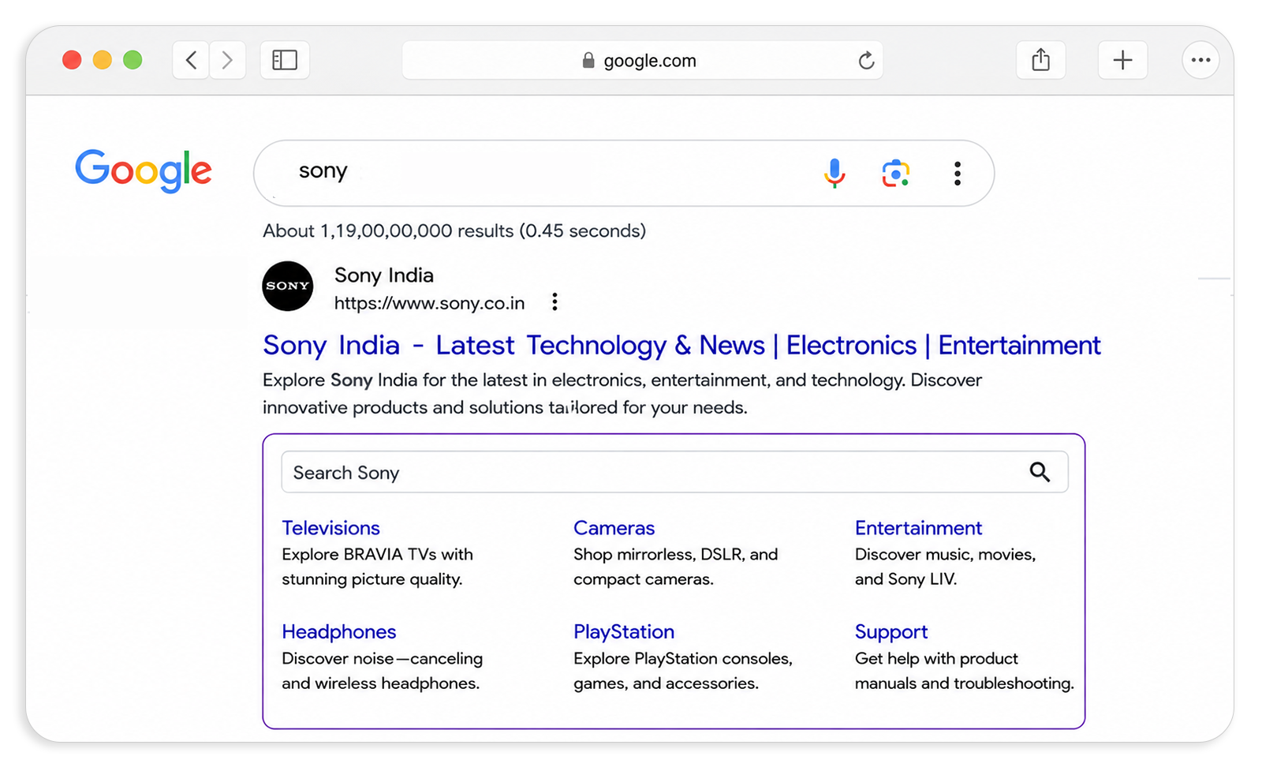
Task: Click the green macOS fullscreen window button
Action: click(133, 60)
